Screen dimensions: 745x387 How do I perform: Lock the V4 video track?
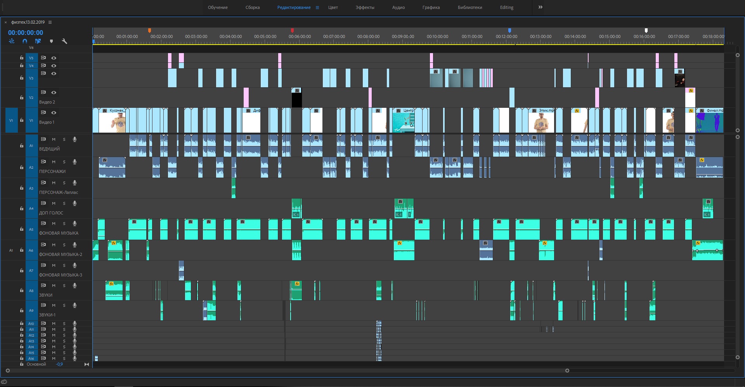tap(22, 66)
